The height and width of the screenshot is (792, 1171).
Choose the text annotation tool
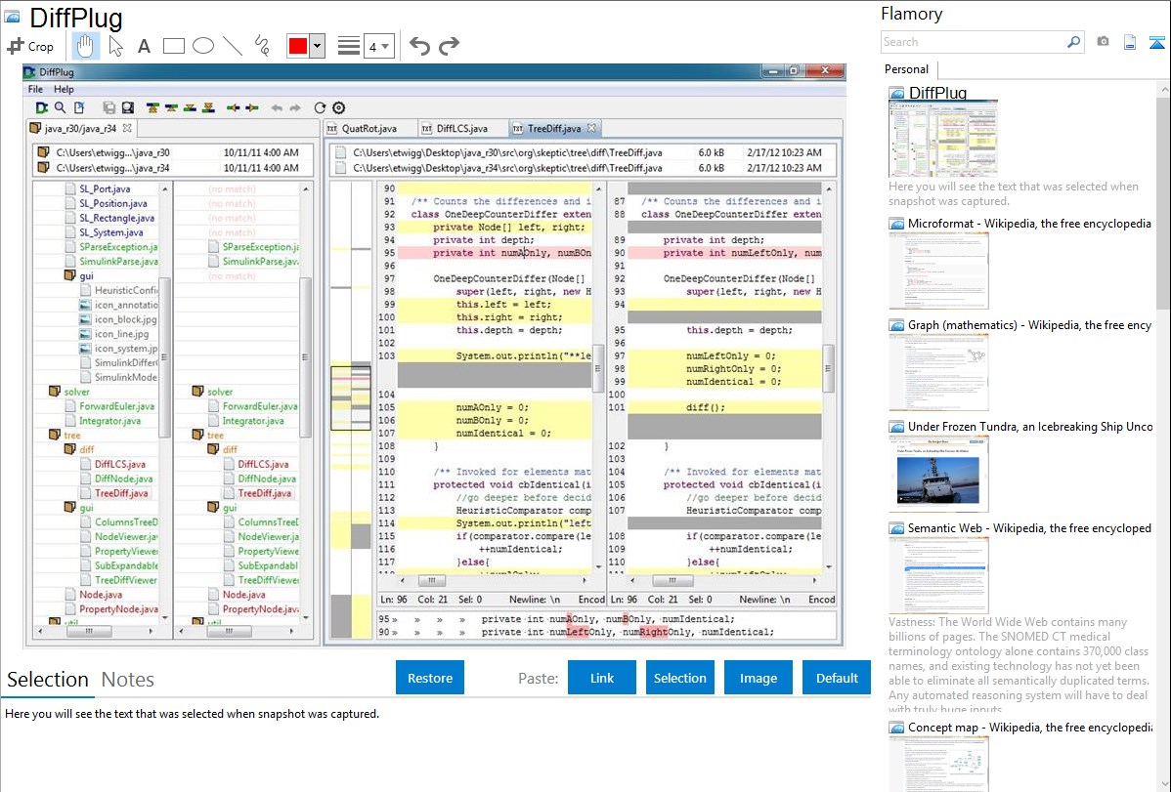point(144,46)
